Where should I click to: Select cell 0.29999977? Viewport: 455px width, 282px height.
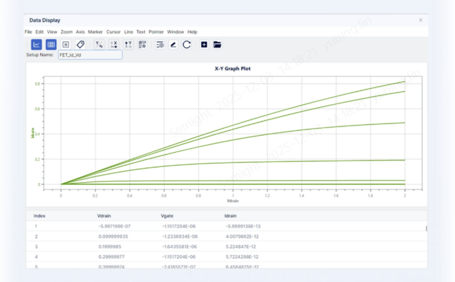pos(112,257)
